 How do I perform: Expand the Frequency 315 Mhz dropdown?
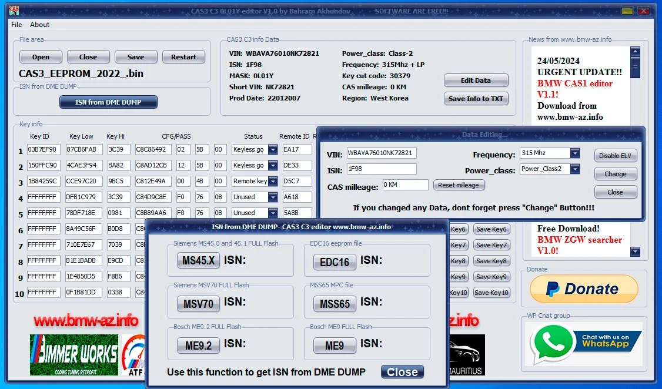point(574,153)
